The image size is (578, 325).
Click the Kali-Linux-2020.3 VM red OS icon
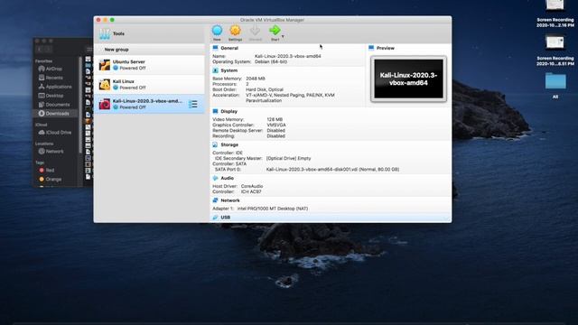tap(105, 104)
